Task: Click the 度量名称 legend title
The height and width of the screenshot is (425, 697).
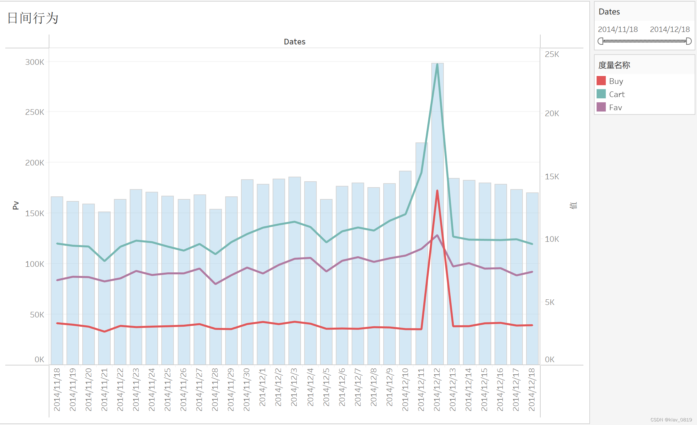Action: click(614, 65)
